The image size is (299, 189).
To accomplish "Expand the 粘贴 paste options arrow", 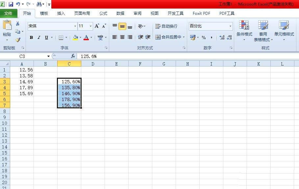I will coord(7,40).
